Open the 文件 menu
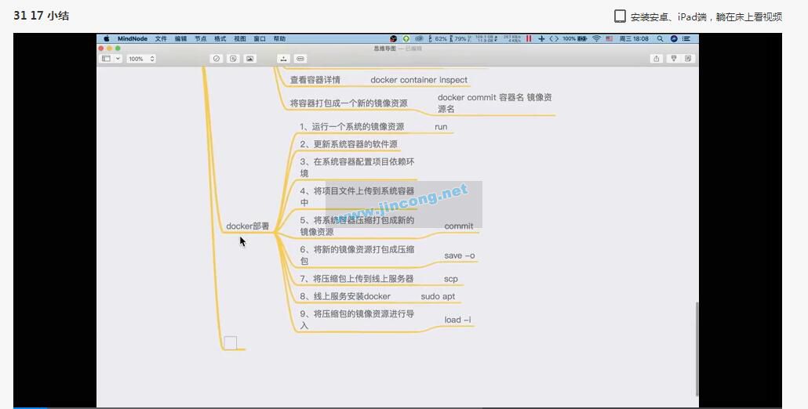This screenshot has height=409, width=808. pos(161,38)
